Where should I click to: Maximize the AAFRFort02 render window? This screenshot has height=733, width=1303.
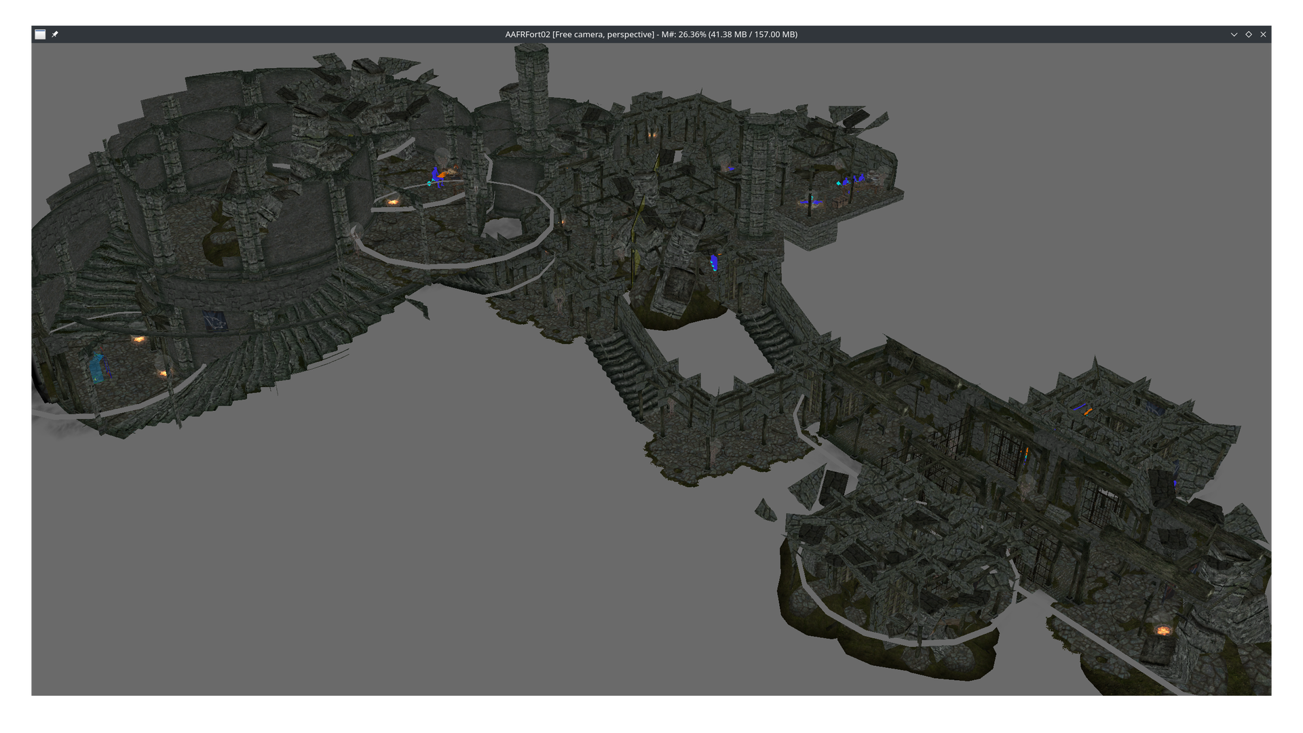1249,35
